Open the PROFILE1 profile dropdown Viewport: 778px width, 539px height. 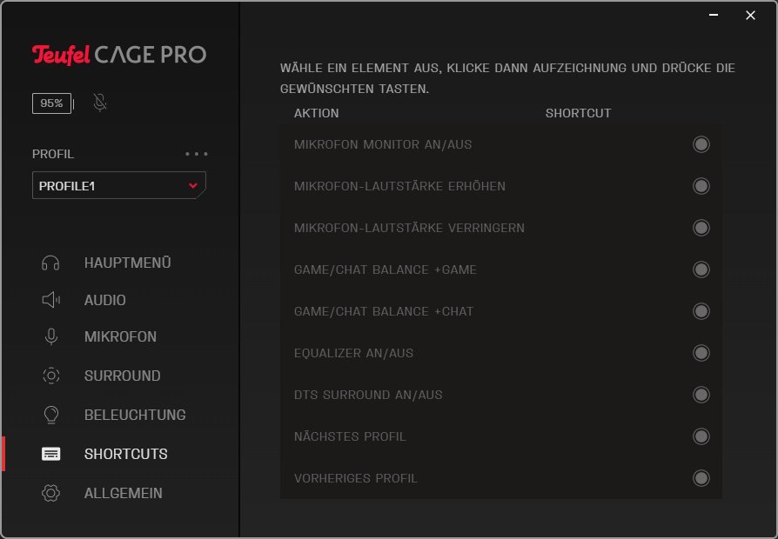click(118, 185)
